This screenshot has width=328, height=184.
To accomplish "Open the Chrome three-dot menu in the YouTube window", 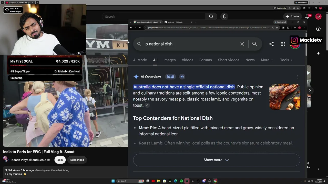I will (325, 8).
